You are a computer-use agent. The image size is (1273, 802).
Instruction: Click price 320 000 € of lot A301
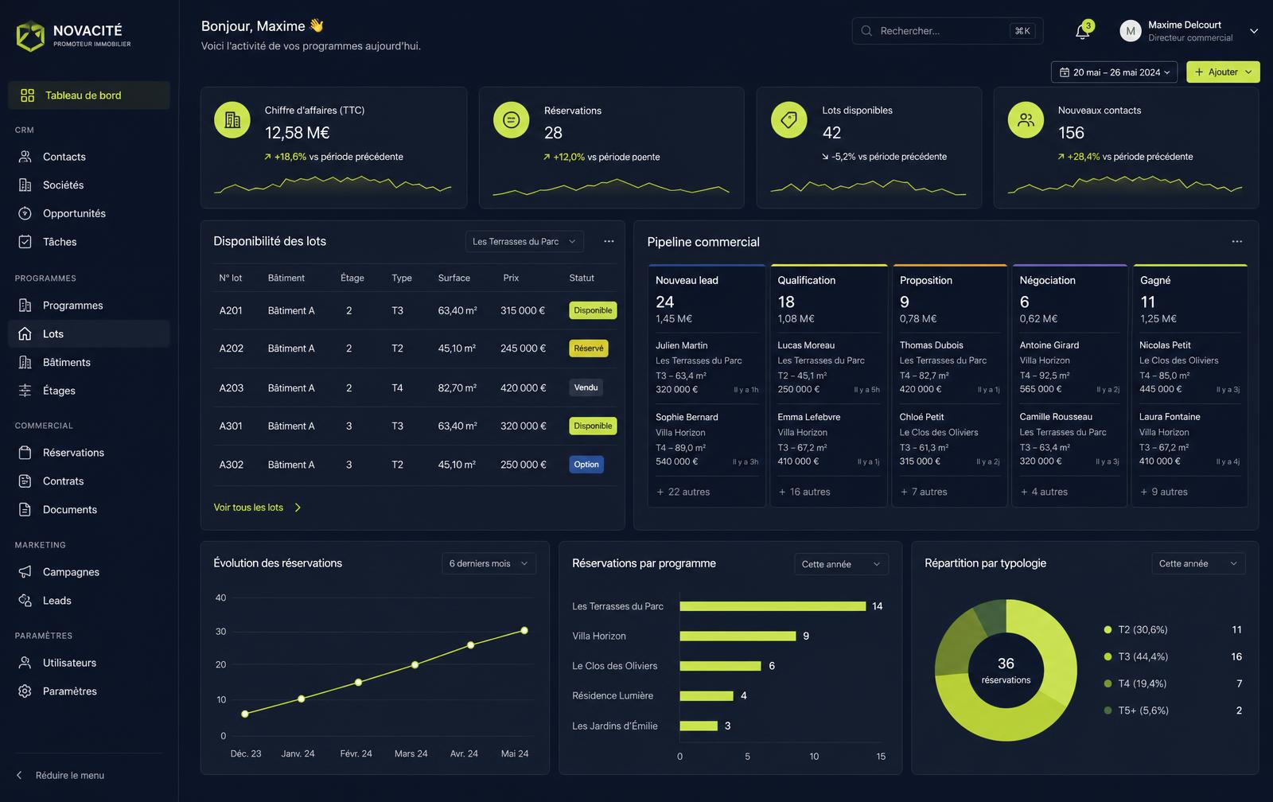point(524,426)
